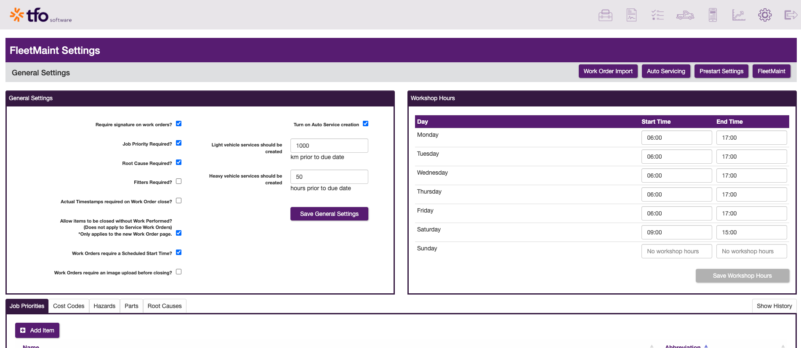Open Auto Servicing settings

click(666, 71)
